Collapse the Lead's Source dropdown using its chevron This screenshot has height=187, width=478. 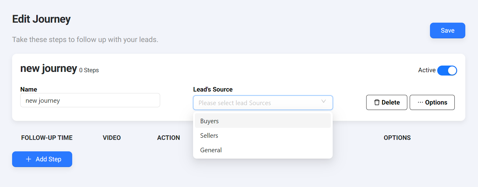coord(323,101)
